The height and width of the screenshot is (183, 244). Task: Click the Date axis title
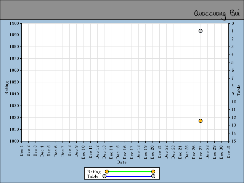coord(122,162)
